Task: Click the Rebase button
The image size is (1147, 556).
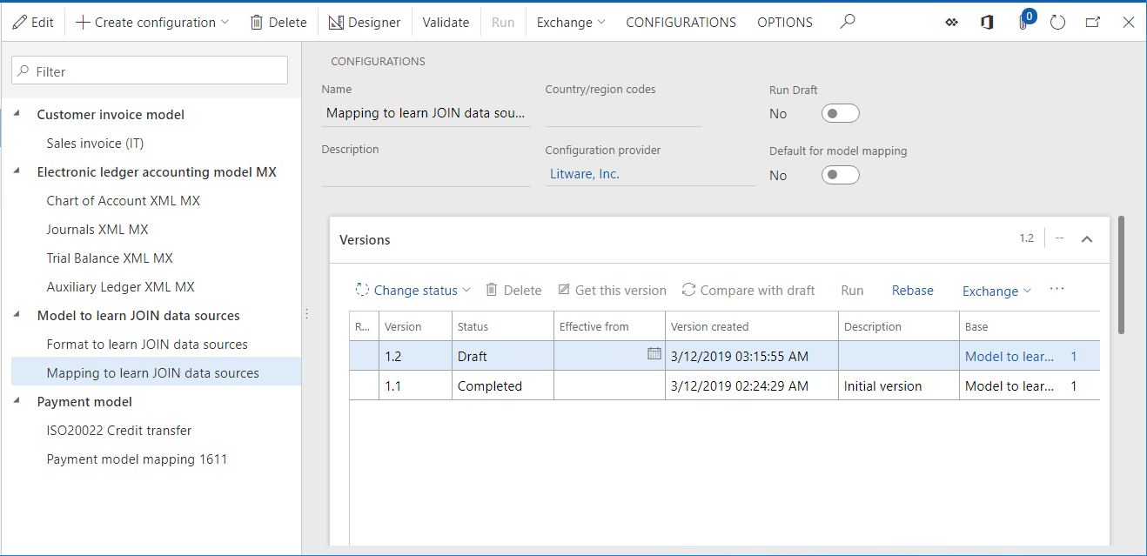Action: coord(913,291)
